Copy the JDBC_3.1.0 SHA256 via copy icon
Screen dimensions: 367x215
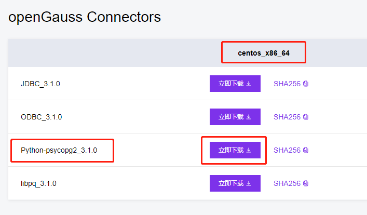[x=306, y=84]
